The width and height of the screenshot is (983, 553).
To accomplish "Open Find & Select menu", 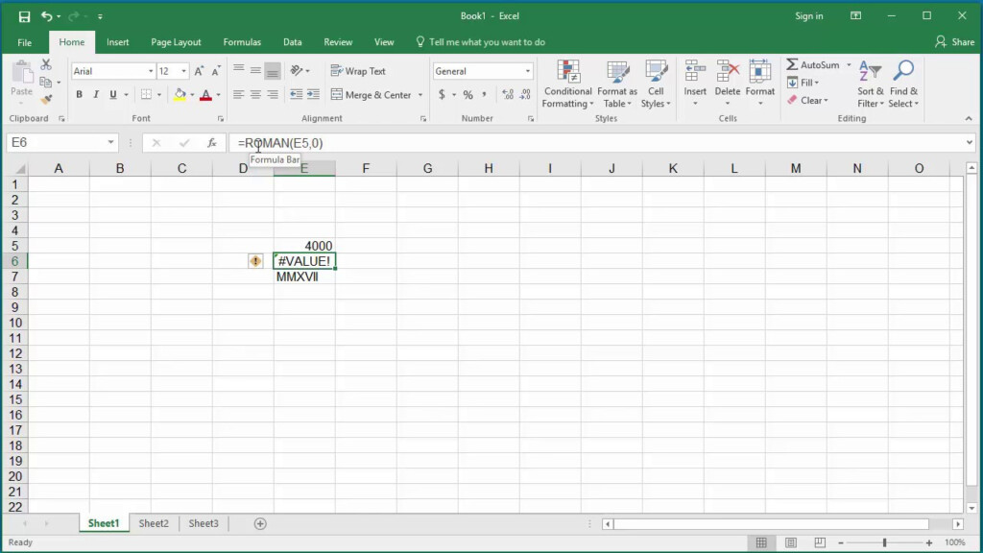I will coord(903,84).
